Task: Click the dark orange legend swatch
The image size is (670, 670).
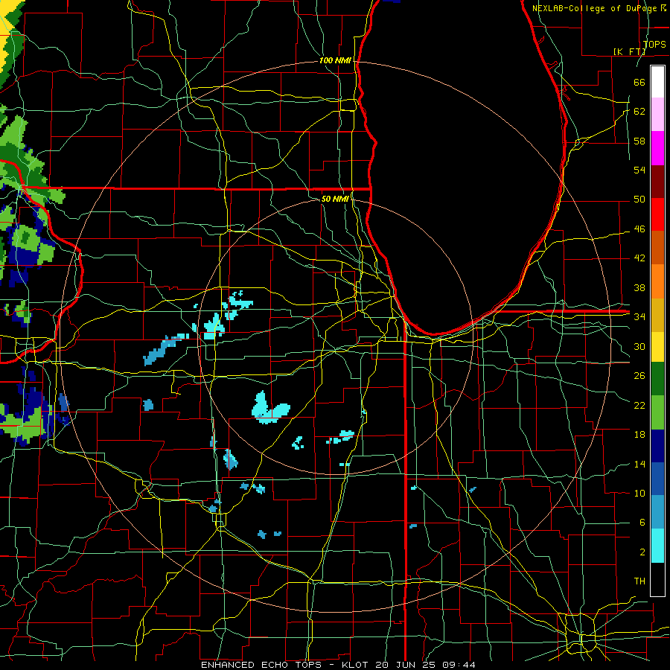Action: [657, 248]
